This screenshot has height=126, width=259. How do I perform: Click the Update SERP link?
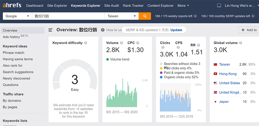176,30
